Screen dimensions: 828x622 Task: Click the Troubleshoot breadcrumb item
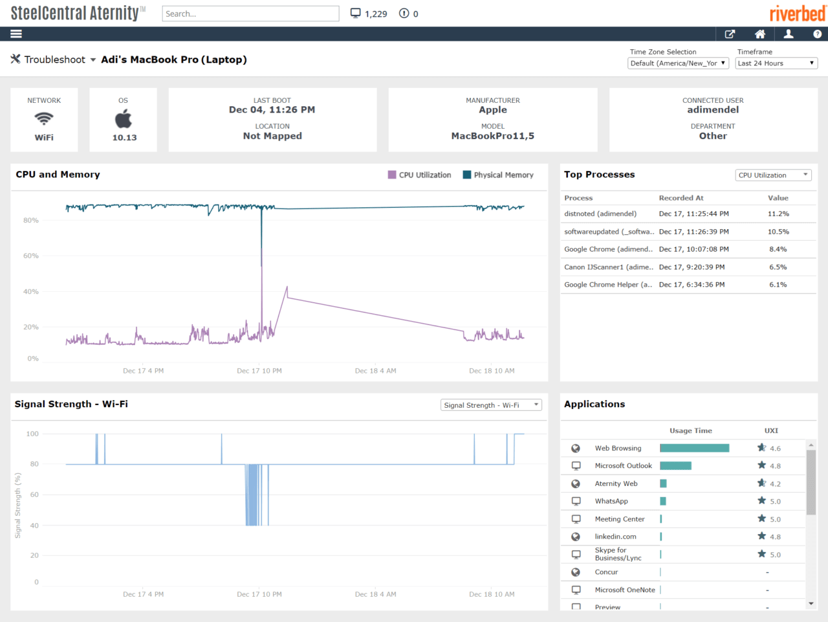[x=54, y=59]
